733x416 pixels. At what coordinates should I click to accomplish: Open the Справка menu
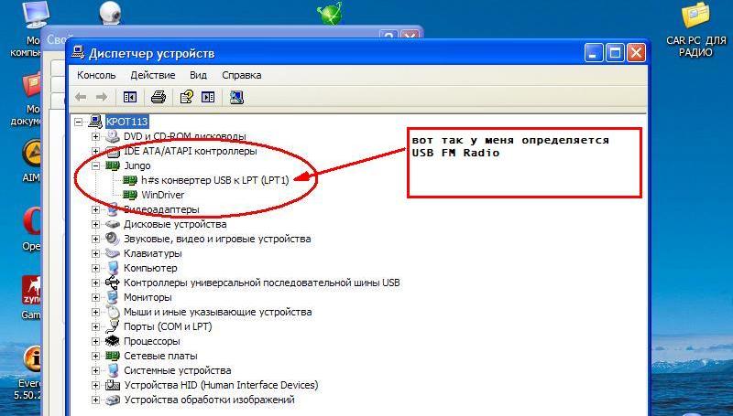pos(242,75)
